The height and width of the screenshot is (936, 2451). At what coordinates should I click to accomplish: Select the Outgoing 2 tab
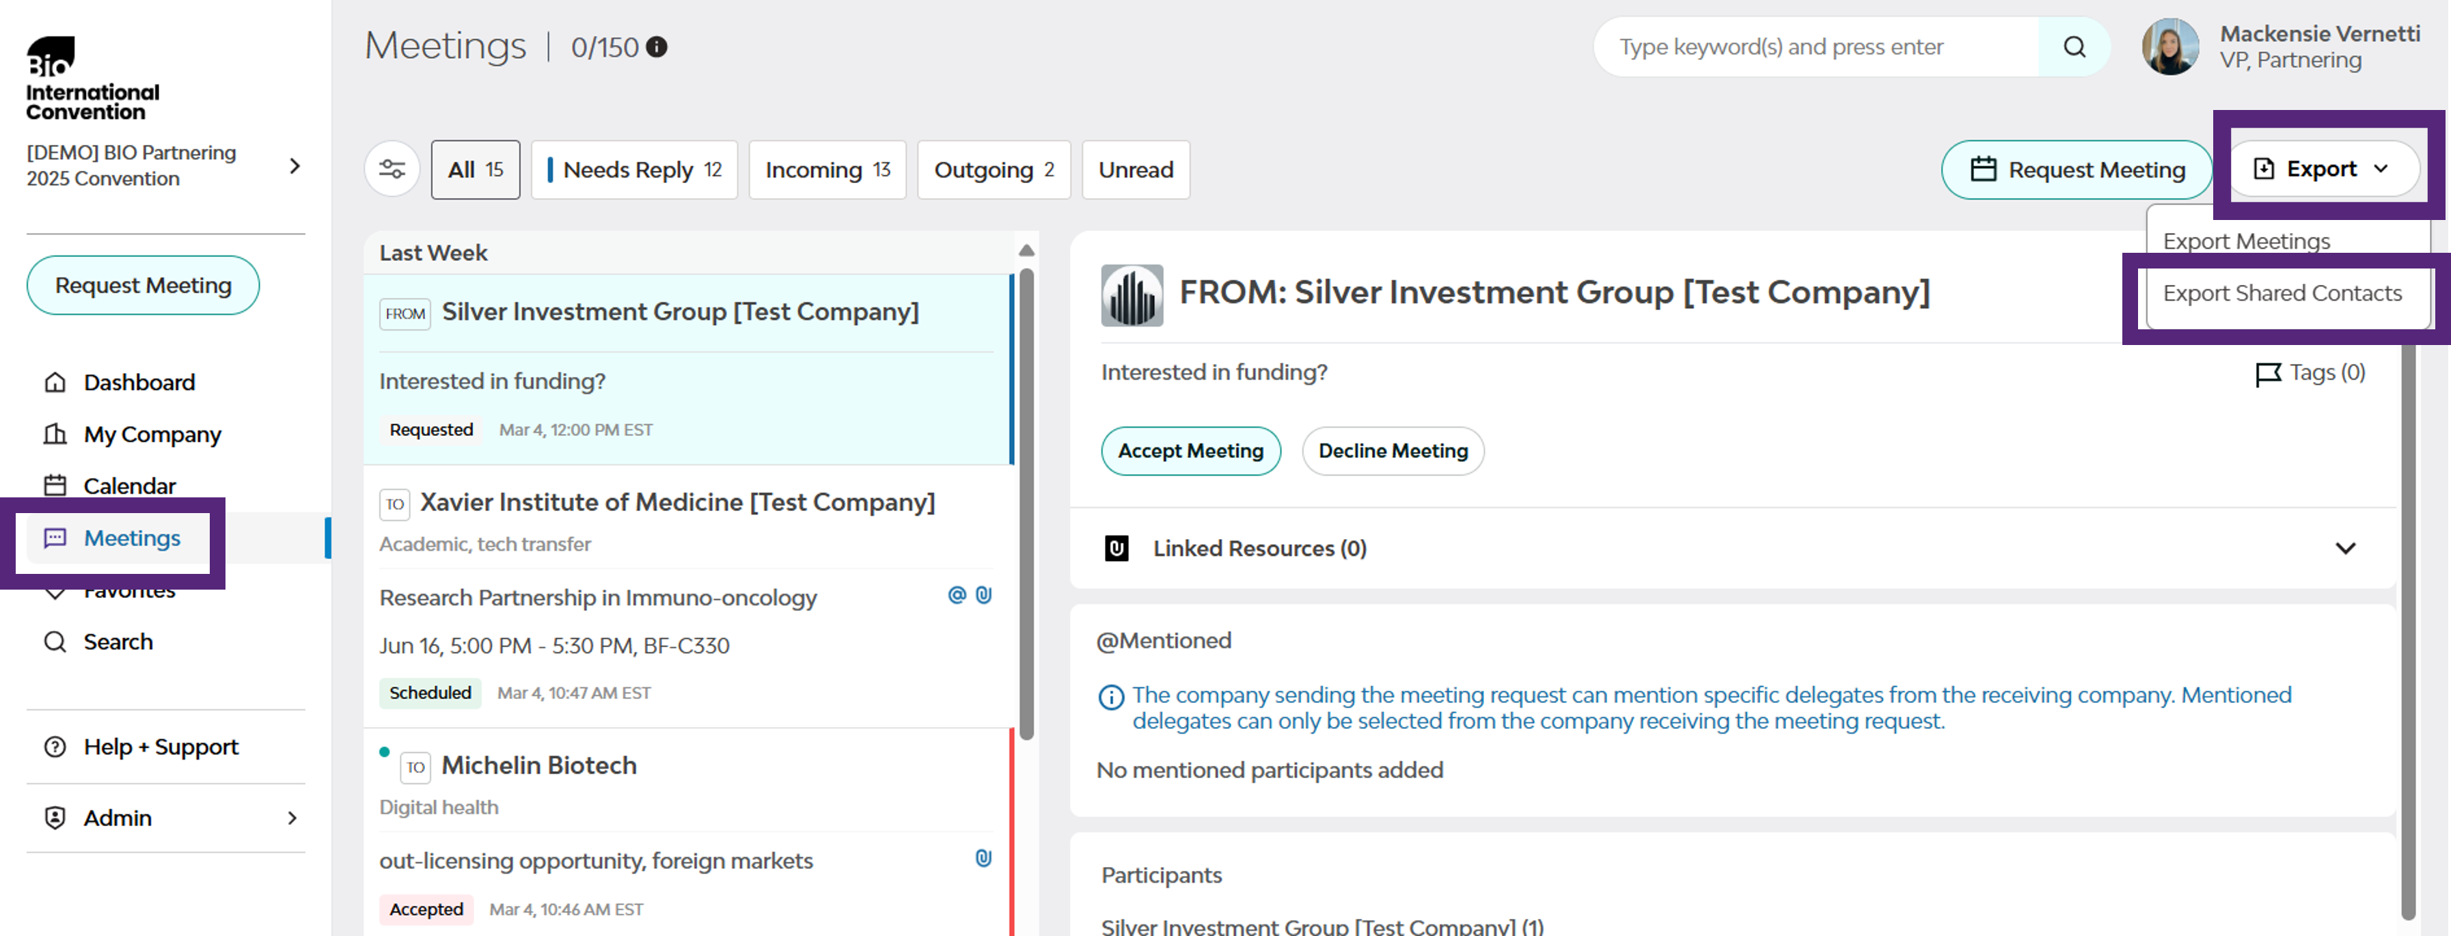(x=994, y=169)
